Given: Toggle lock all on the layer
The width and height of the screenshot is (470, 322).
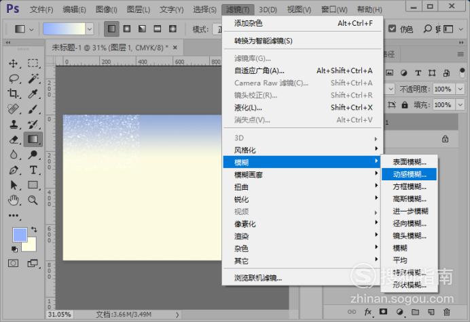Looking at the screenshot, I should 405,105.
